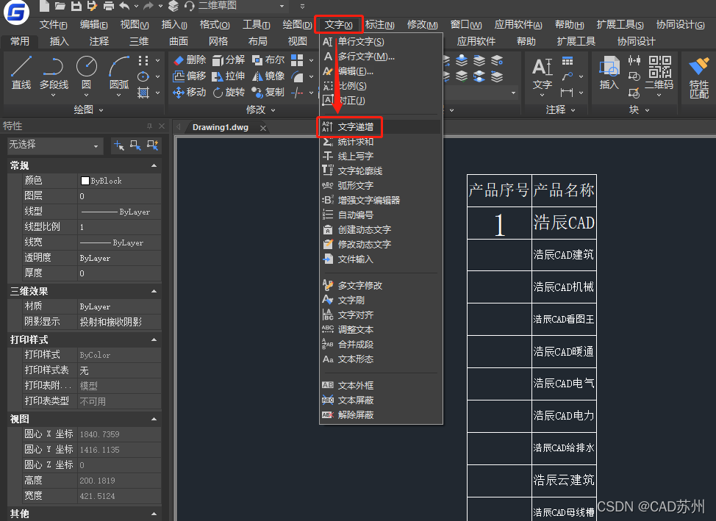
Task: Collapse the 打印样式 properties section
Action: click(154, 339)
